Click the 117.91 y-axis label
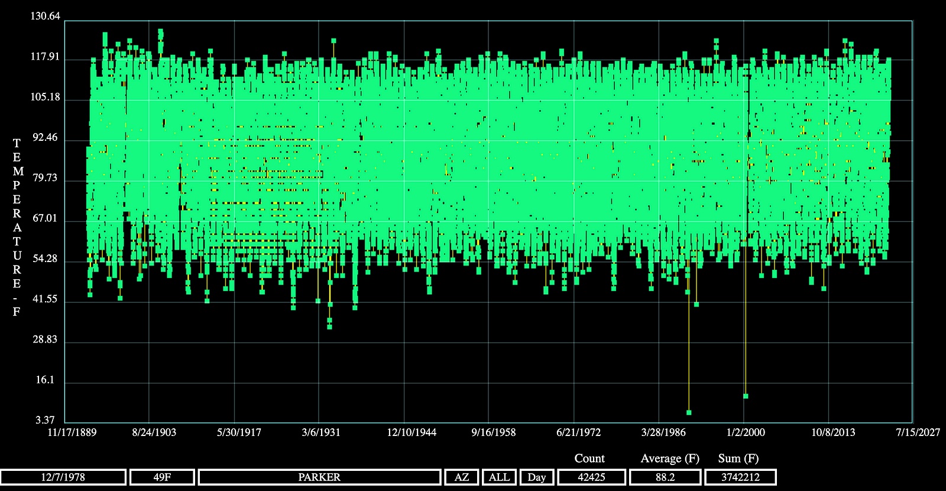 tap(46, 57)
